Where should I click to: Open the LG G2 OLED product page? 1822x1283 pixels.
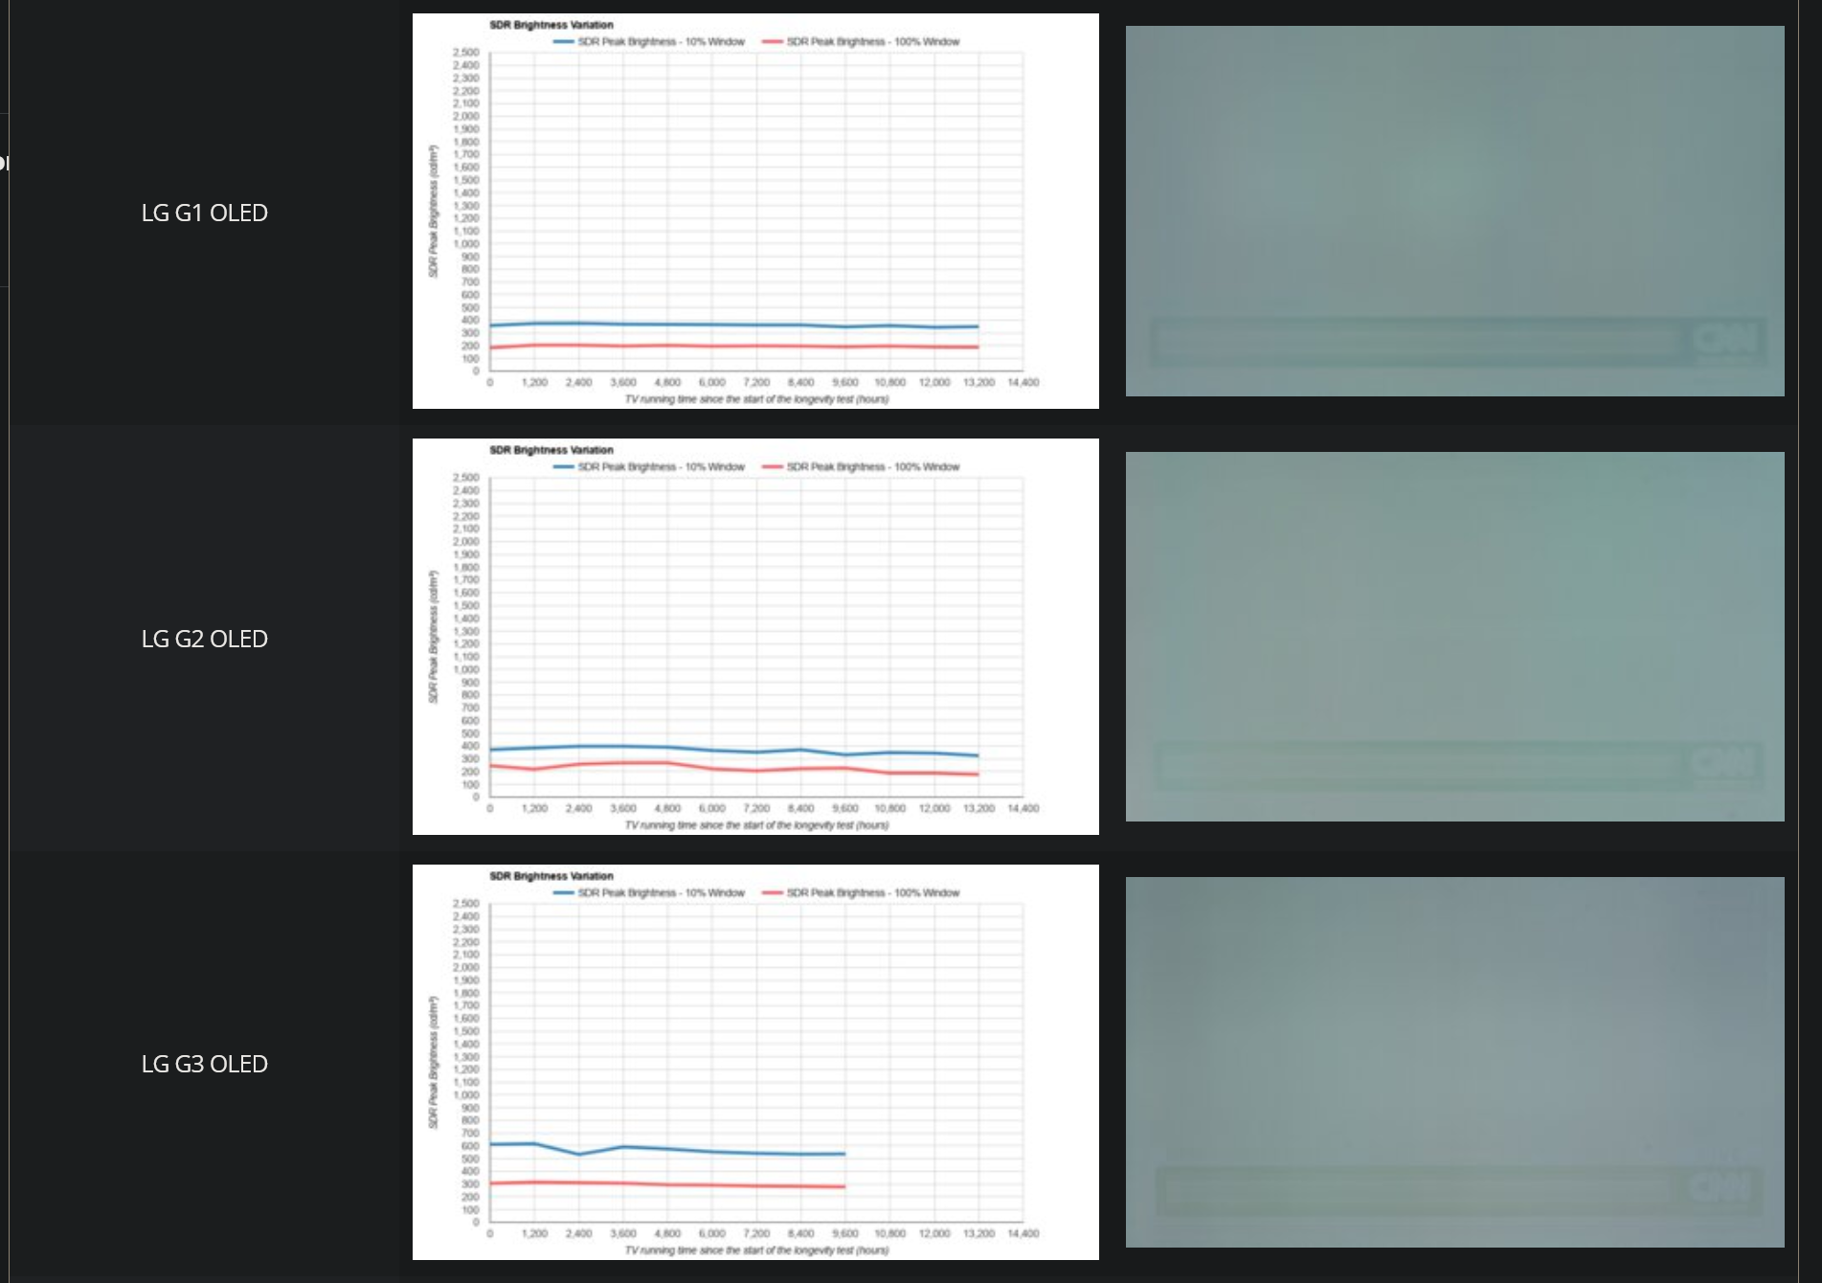[x=204, y=639]
